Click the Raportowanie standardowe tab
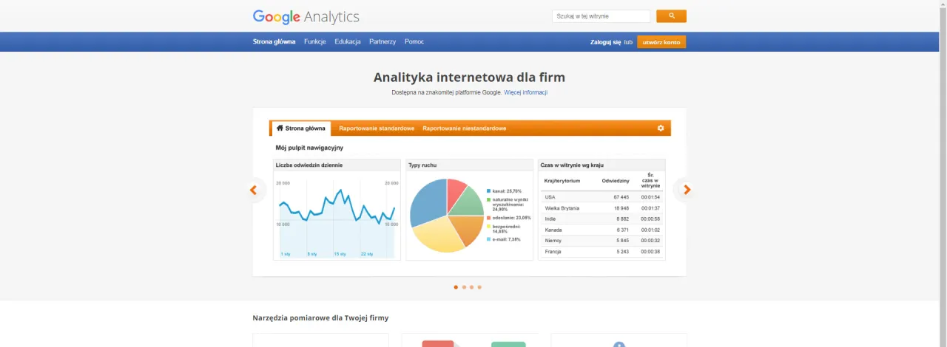The width and height of the screenshot is (947, 347). coord(377,128)
